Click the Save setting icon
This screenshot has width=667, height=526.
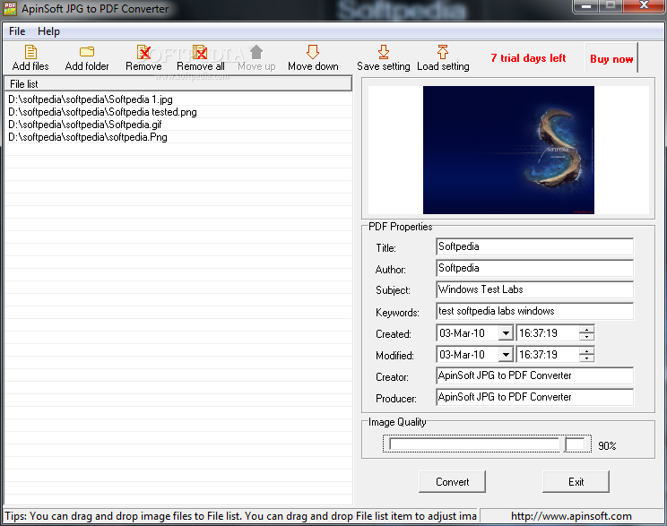(x=384, y=52)
